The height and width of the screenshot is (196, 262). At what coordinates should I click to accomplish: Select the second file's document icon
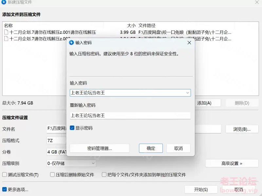click(6, 39)
